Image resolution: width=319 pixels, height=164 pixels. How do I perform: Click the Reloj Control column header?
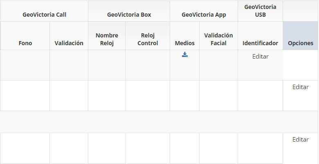[x=148, y=39]
